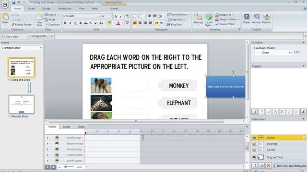The width and height of the screenshot is (307, 172).
Task: Expand the Giraffe-drag timeline row
Action: [47, 138]
